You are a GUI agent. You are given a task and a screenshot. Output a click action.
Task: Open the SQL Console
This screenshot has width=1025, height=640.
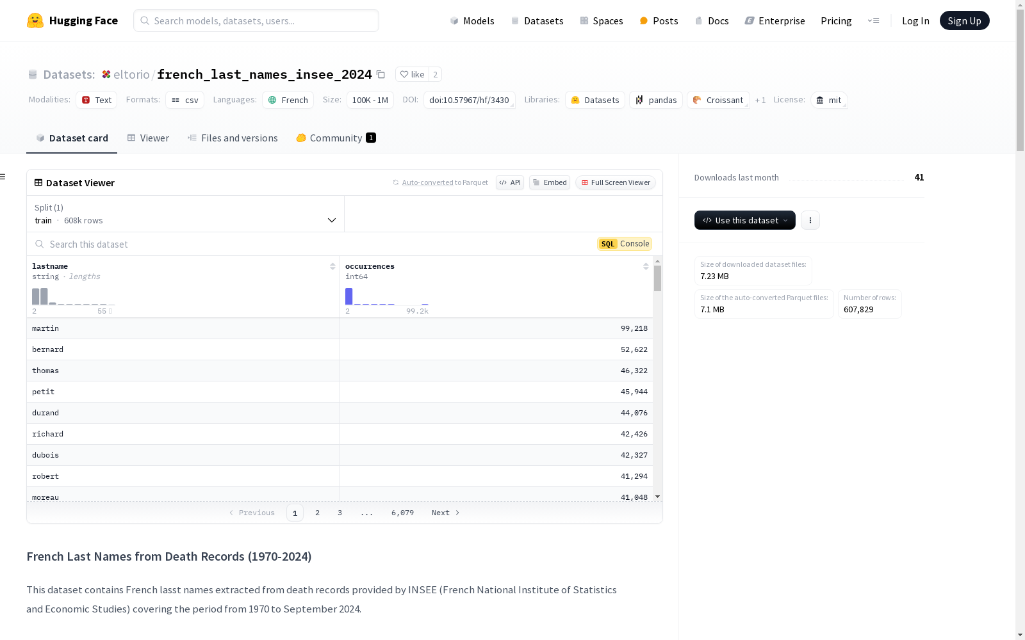click(x=625, y=244)
